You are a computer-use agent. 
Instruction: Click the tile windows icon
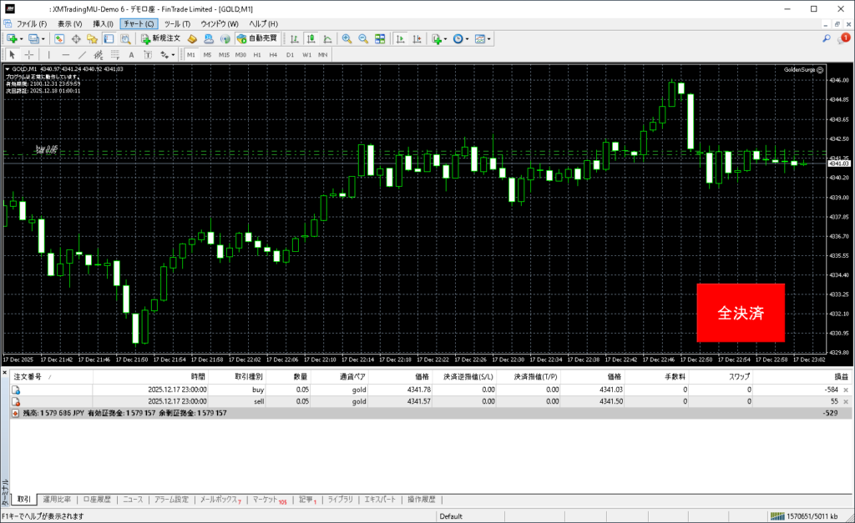tap(380, 38)
